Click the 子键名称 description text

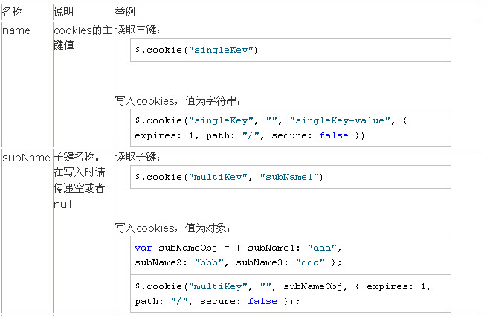pos(77,158)
